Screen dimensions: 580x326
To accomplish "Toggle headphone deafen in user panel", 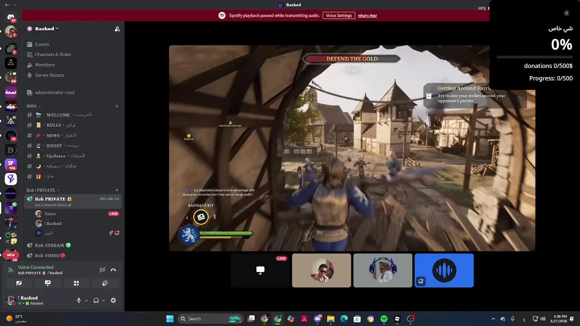I will click(x=96, y=300).
